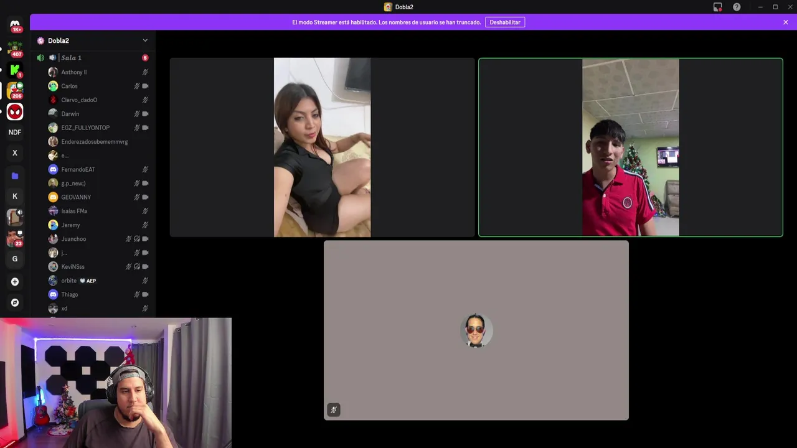This screenshot has width=797, height=448.
Task: Select user g.p_new;) in voice list
Action: 98,184
